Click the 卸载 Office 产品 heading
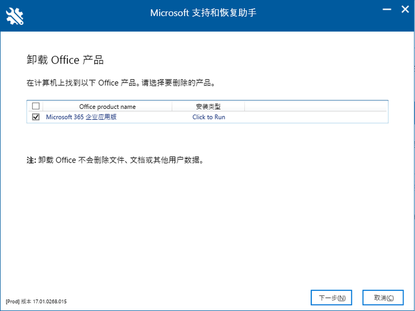The width and height of the screenshot is (415, 311). tap(65, 60)
